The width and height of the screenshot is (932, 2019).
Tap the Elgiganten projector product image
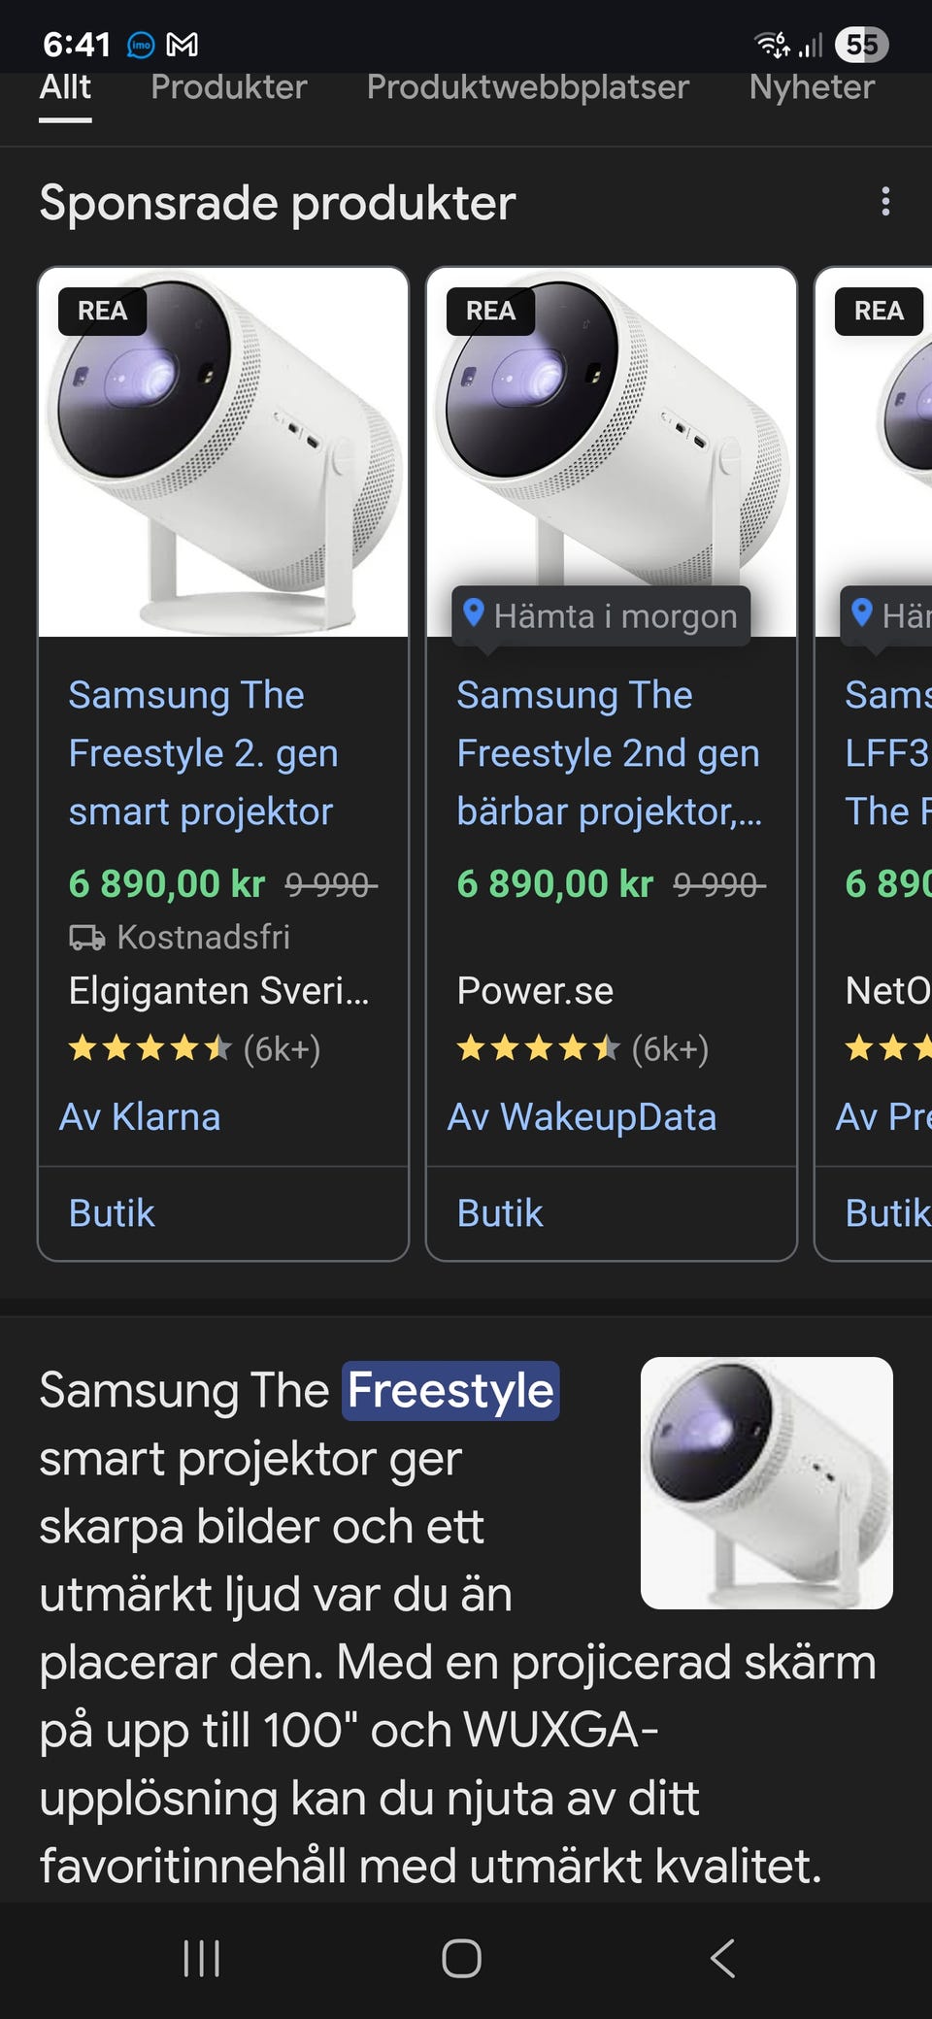pyautogui.click(x=223, y=452)
